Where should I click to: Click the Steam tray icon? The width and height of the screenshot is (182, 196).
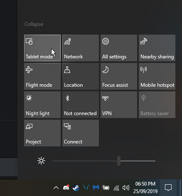point(76,188)
